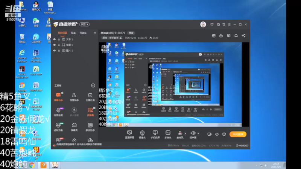Click the flame icon in toolbox bottom row
Viewport: 301px width, 169px height.
74,140
